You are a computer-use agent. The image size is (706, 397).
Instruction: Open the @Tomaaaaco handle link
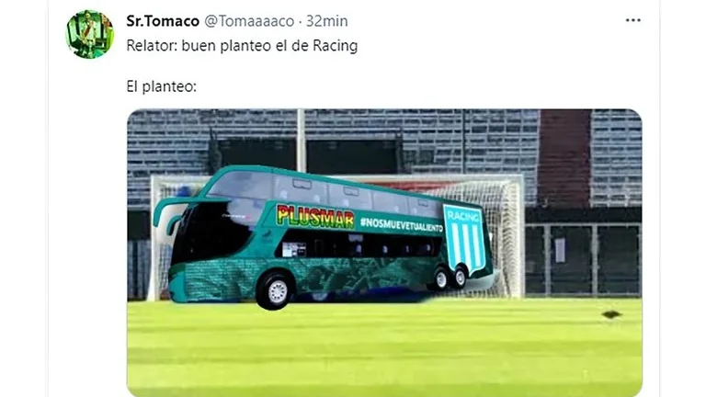(x=249, y=21)
